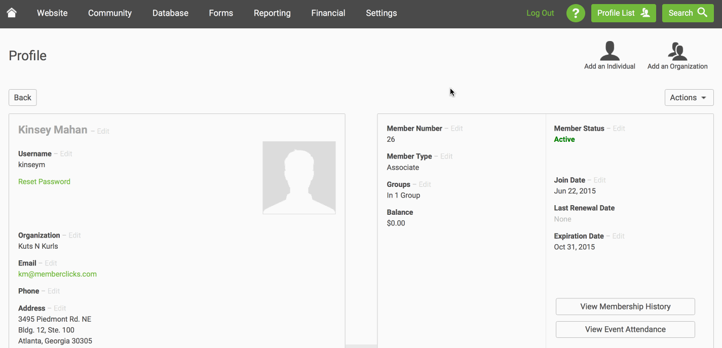722x348 pixels.
Task: Edit the Member Number
Action: point(457,129)
